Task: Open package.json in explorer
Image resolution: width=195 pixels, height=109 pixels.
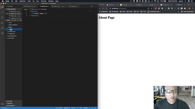Action: pos(12,36)
